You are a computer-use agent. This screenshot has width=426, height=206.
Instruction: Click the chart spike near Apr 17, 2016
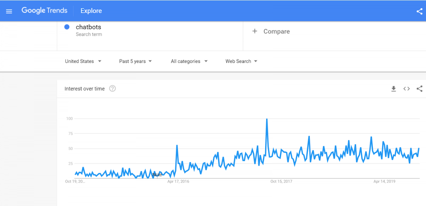(177, 145)
